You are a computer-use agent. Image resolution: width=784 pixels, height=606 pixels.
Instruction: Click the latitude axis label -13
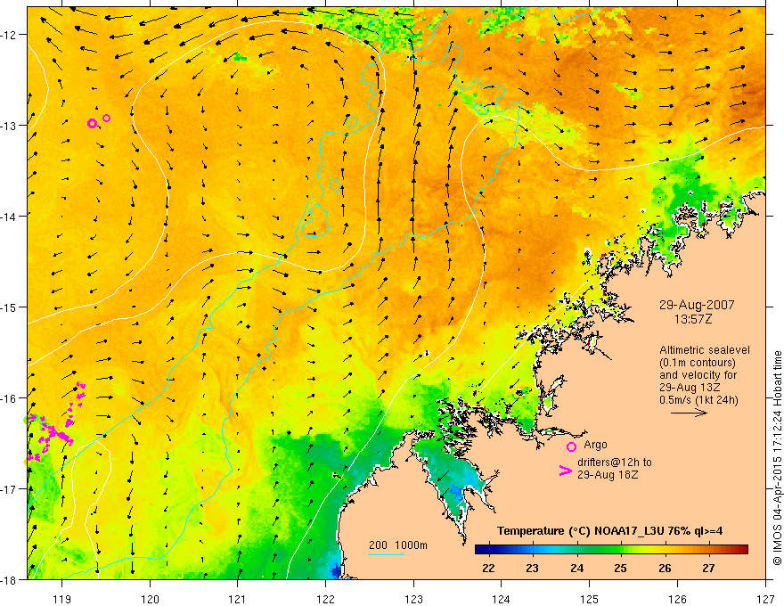click(x=10, y=126)
